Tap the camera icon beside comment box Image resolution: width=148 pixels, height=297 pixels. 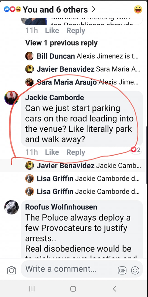pyautogui.click(x=11, y=270)
